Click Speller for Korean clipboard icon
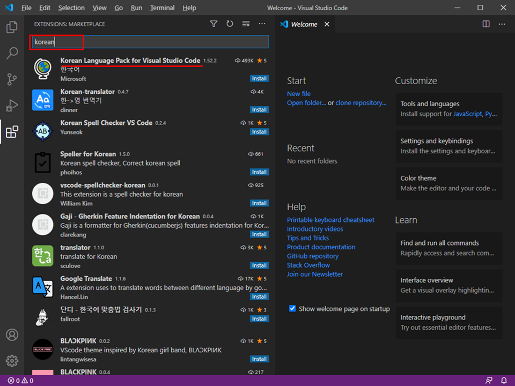This screenshot has height=386, width=515. [43, 162]
